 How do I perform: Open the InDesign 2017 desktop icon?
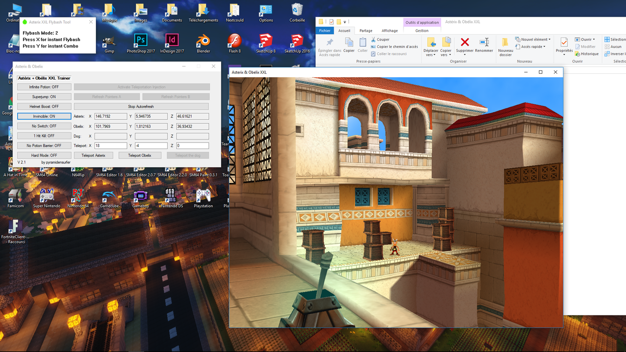172,44
